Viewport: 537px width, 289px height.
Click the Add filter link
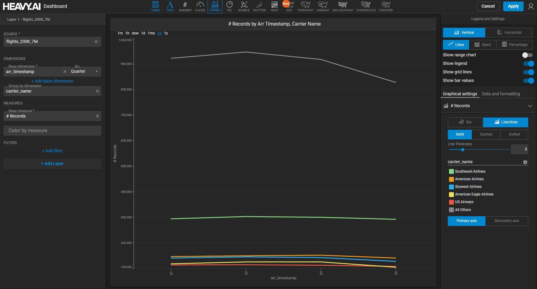click(52, 151)
